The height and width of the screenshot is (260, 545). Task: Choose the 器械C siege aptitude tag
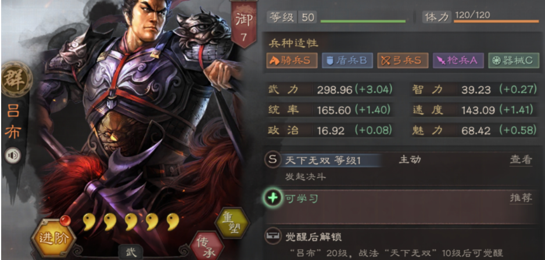514,60
